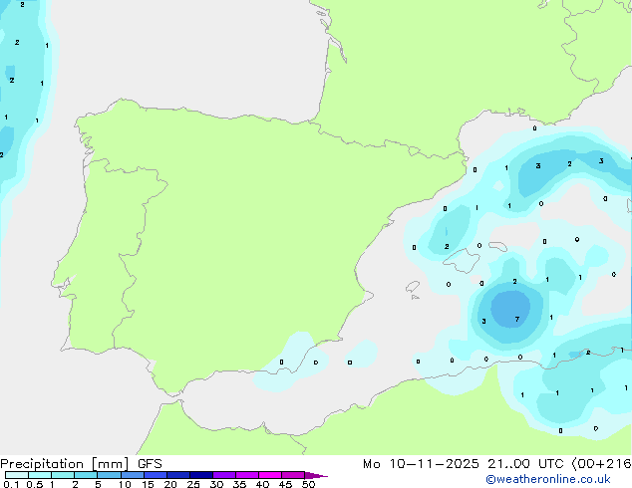Pick the 0.1–0.5 mm legend swatch
Viewport: 632px width, 488px height.
17,475
